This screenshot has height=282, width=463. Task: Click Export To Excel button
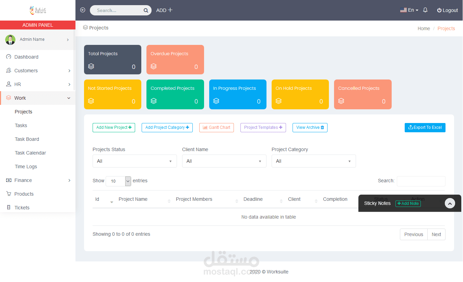425,127
